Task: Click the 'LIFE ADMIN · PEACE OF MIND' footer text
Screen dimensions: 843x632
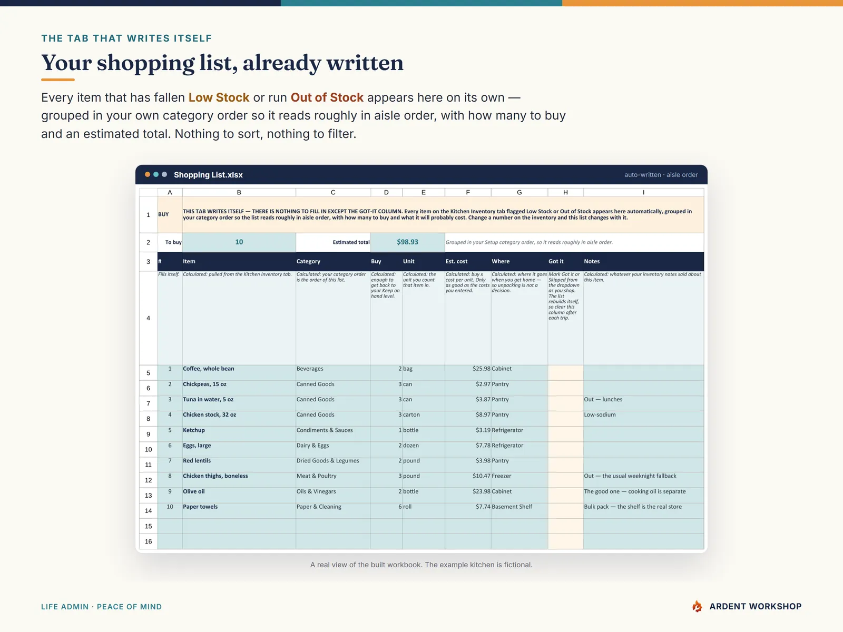Action: pos(102,607)
